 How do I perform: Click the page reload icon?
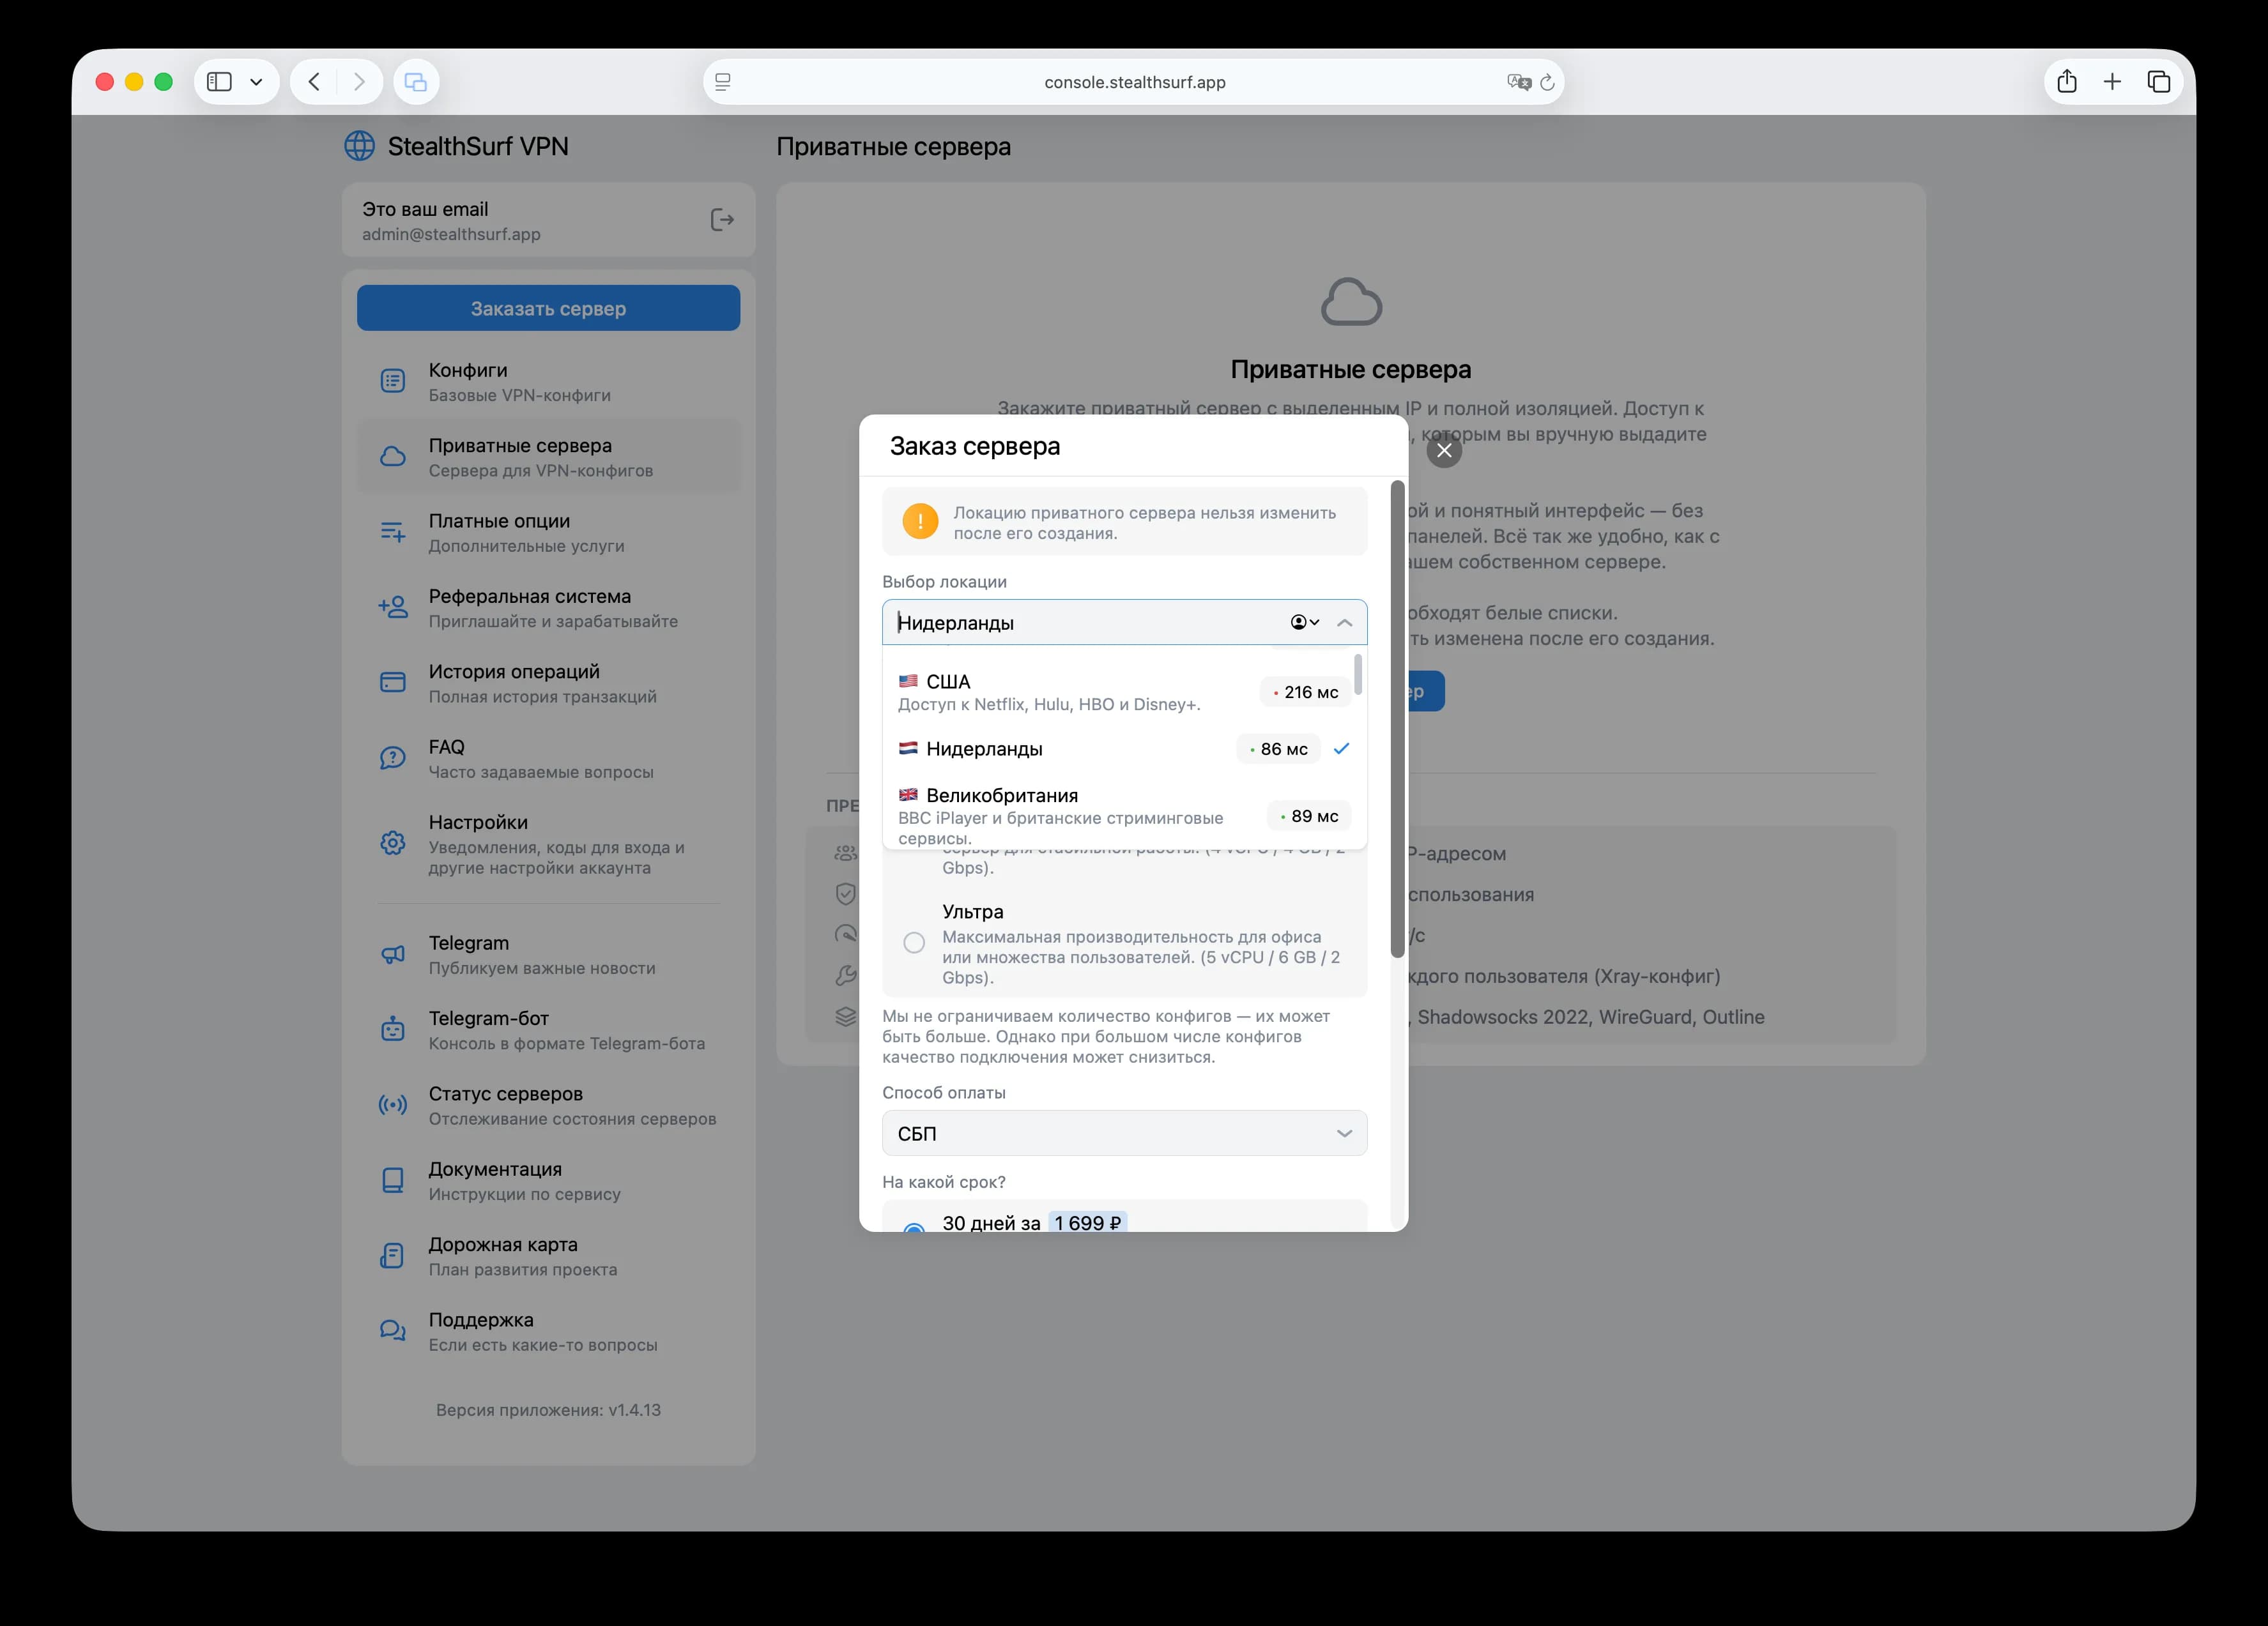[1547, 82]
